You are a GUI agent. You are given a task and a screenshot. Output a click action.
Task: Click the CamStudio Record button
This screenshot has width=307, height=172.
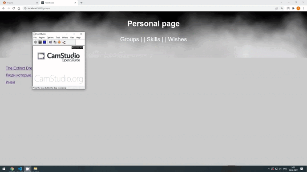click(36, 42)
